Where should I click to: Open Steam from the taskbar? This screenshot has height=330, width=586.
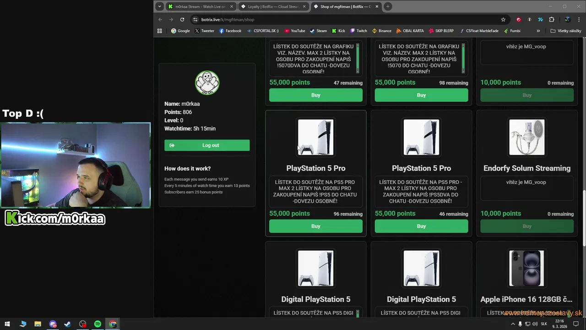click(67, 324)
